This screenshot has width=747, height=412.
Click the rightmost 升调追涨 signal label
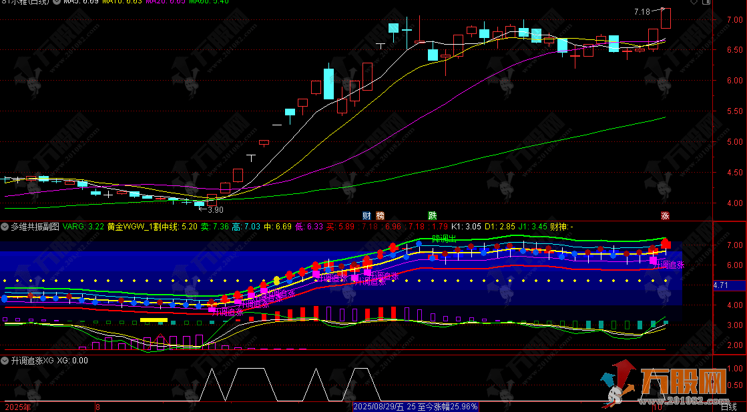click(668, 265)
